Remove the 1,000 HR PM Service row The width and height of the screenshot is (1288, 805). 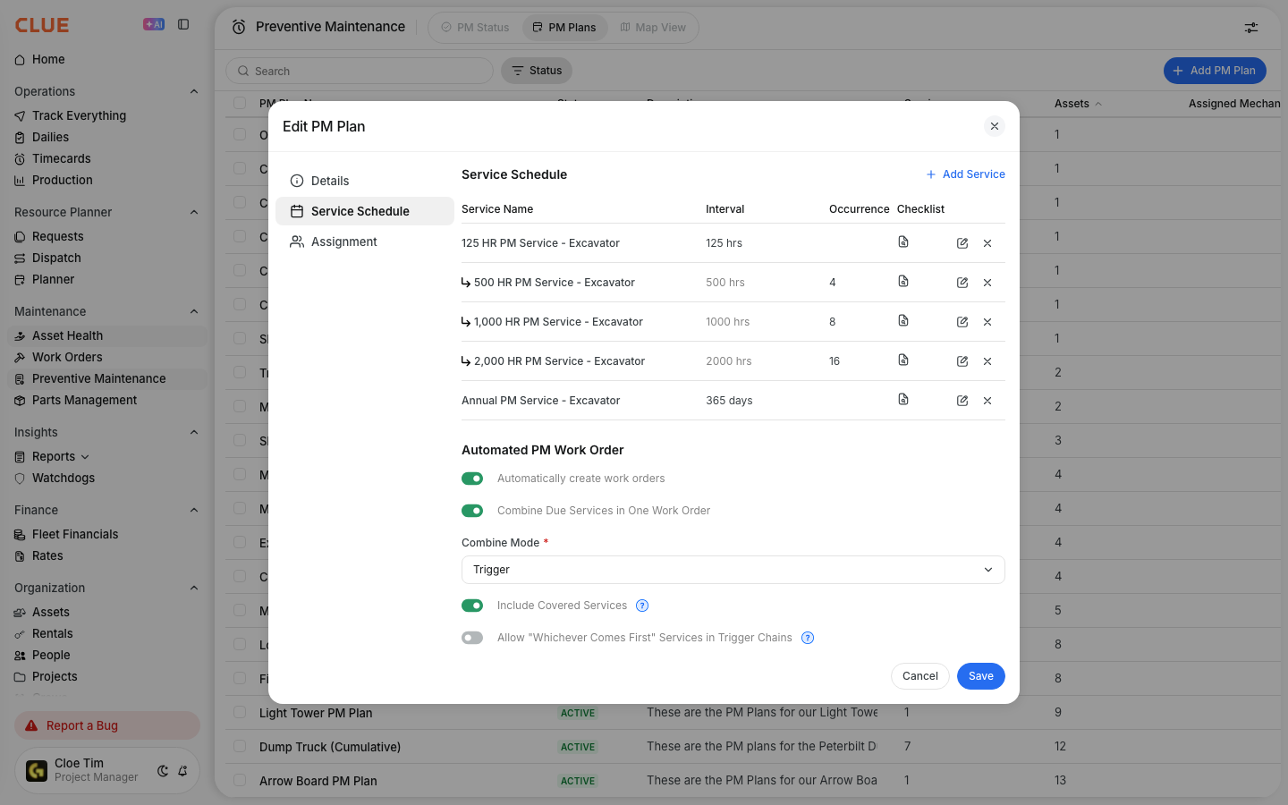[x=987, y=322]
